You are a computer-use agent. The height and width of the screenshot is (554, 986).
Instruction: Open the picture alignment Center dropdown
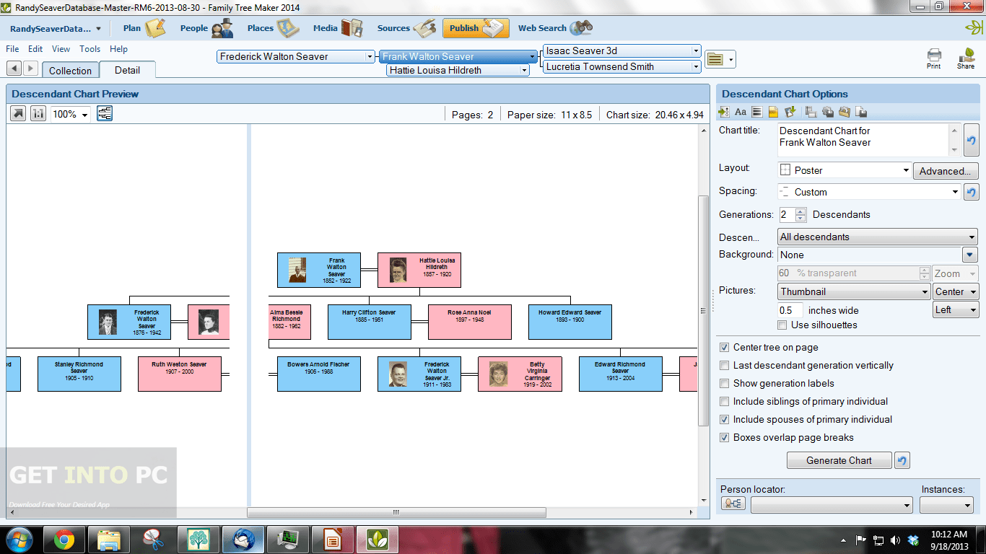coord(956,291)
